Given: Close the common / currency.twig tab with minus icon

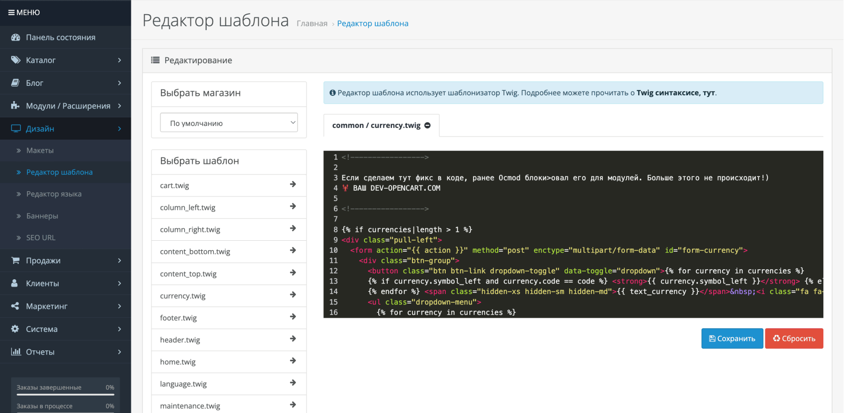Looking at the screenshot, I should pos(427,125).
